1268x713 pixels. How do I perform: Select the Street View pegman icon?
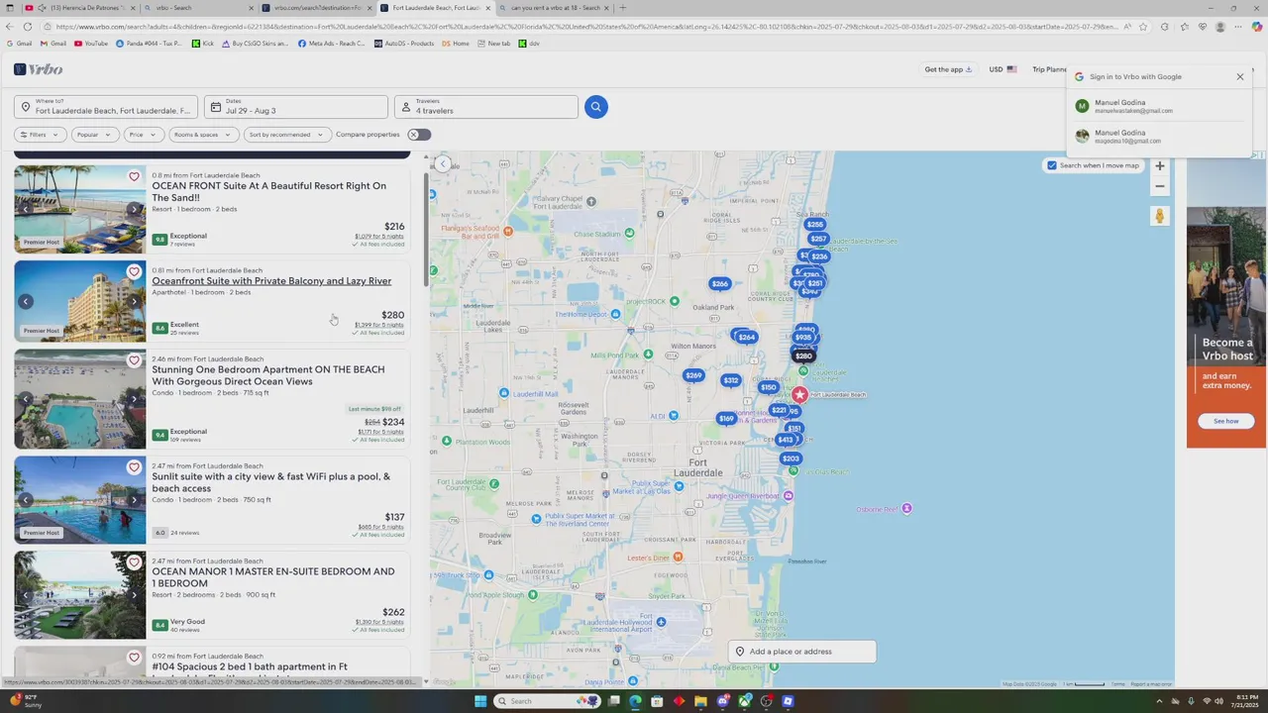tap(1160, 216)
